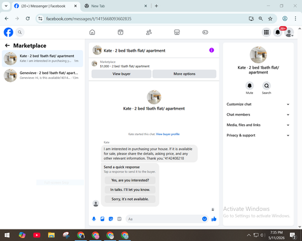The image size is (302, 241).
Task: Expand Media, files and links section
Action: [258, 125]
